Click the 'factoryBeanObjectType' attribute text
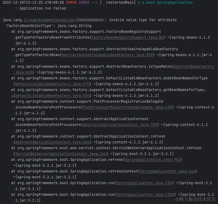This screenshot has width=218, height=204. coord(29,26)
